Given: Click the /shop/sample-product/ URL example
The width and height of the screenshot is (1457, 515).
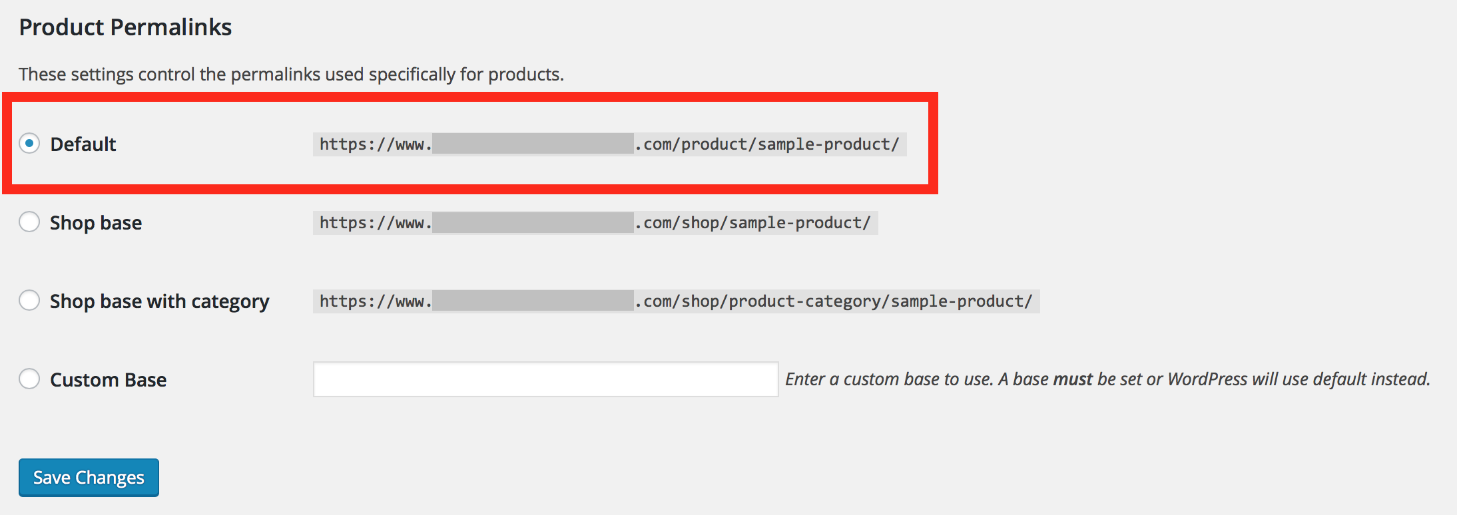Looking at the screenshot, I should coord(595,223).
